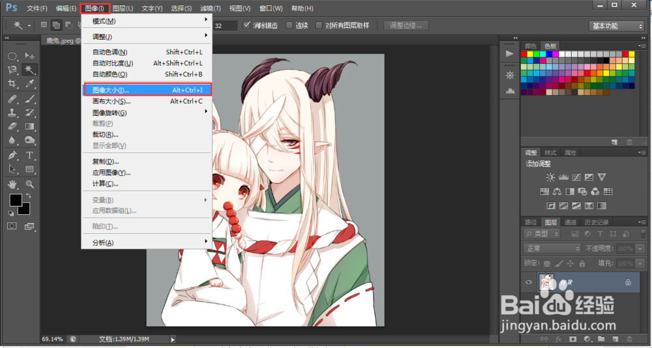Screen dimensions: 652x348
Task: Open the 正常 blend mode dropdown
Action: 552,249
